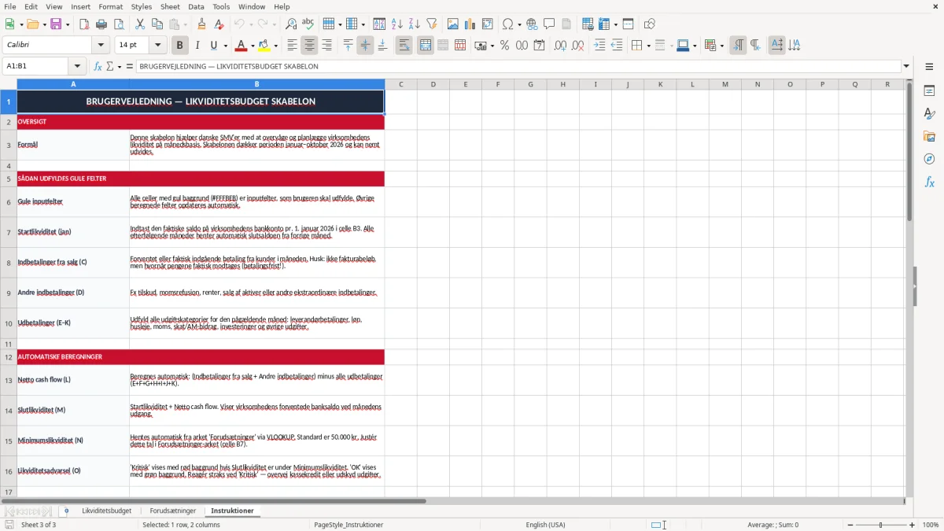This screenshot has width=944, height=531.
Task: Select column C header
Action: tap(400, 84)
